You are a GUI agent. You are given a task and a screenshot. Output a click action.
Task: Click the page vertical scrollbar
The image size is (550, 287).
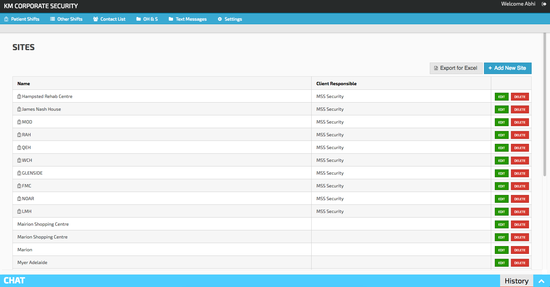coord(545,105)
